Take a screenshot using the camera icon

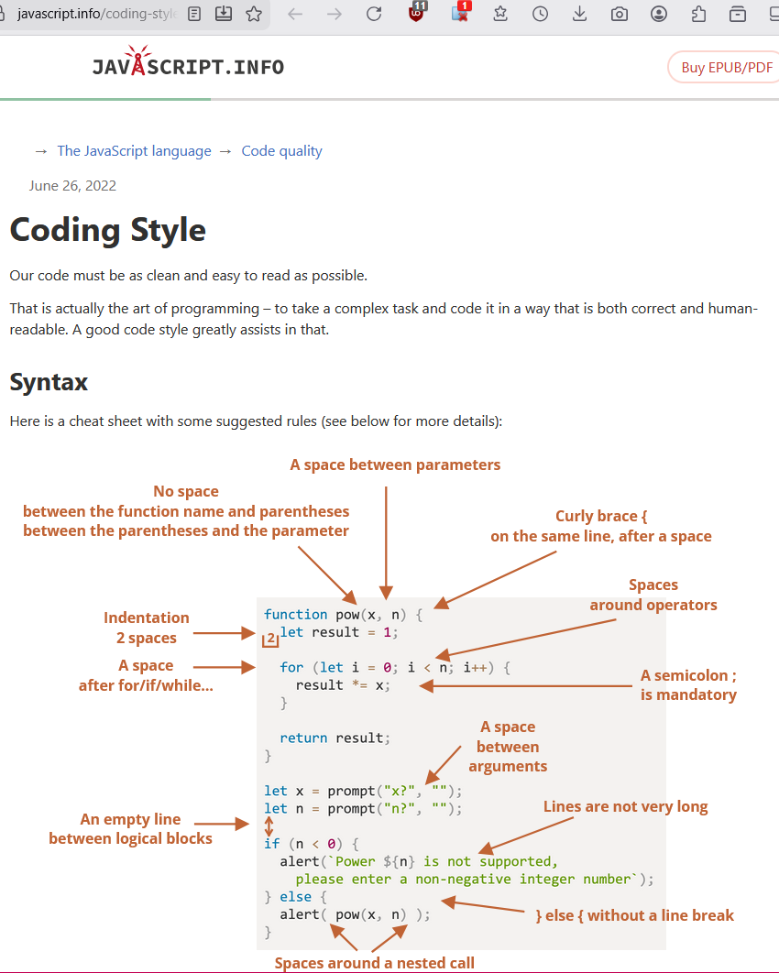pos(619,15)
